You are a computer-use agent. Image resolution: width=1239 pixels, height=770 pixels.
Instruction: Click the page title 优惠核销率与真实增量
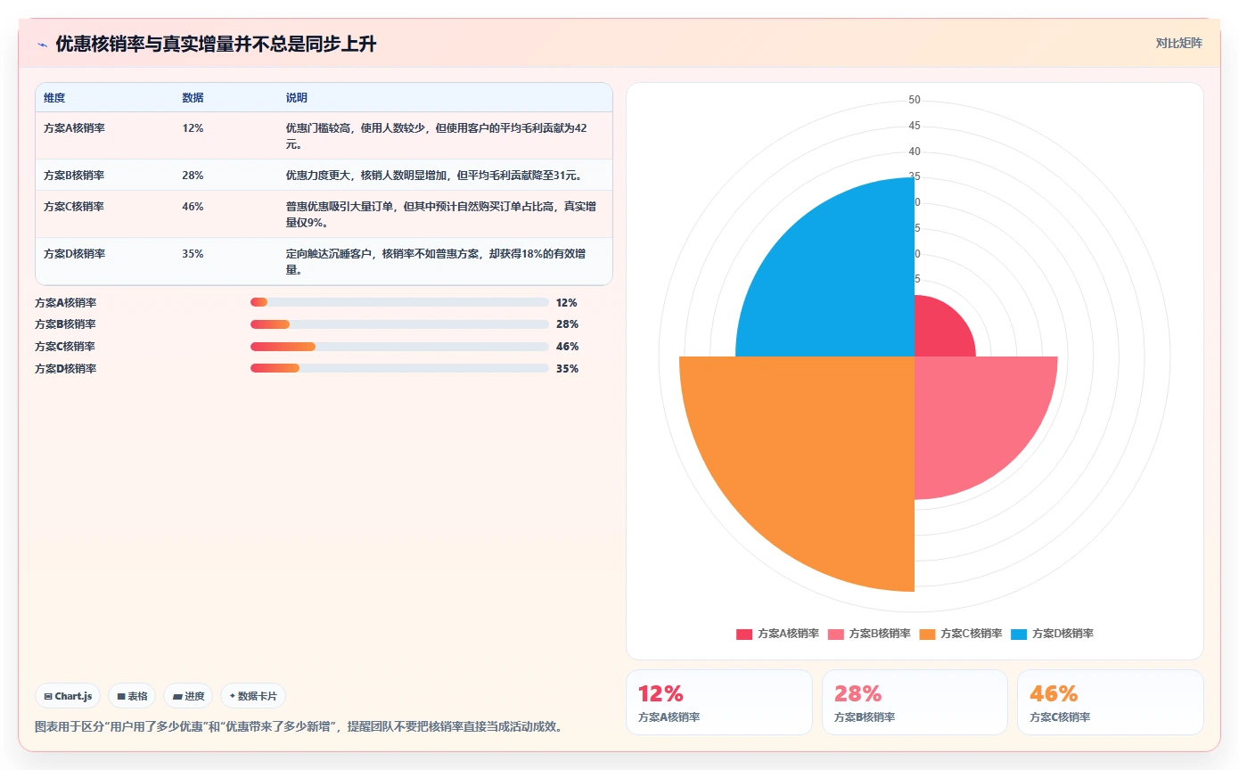tap(216, 44)
